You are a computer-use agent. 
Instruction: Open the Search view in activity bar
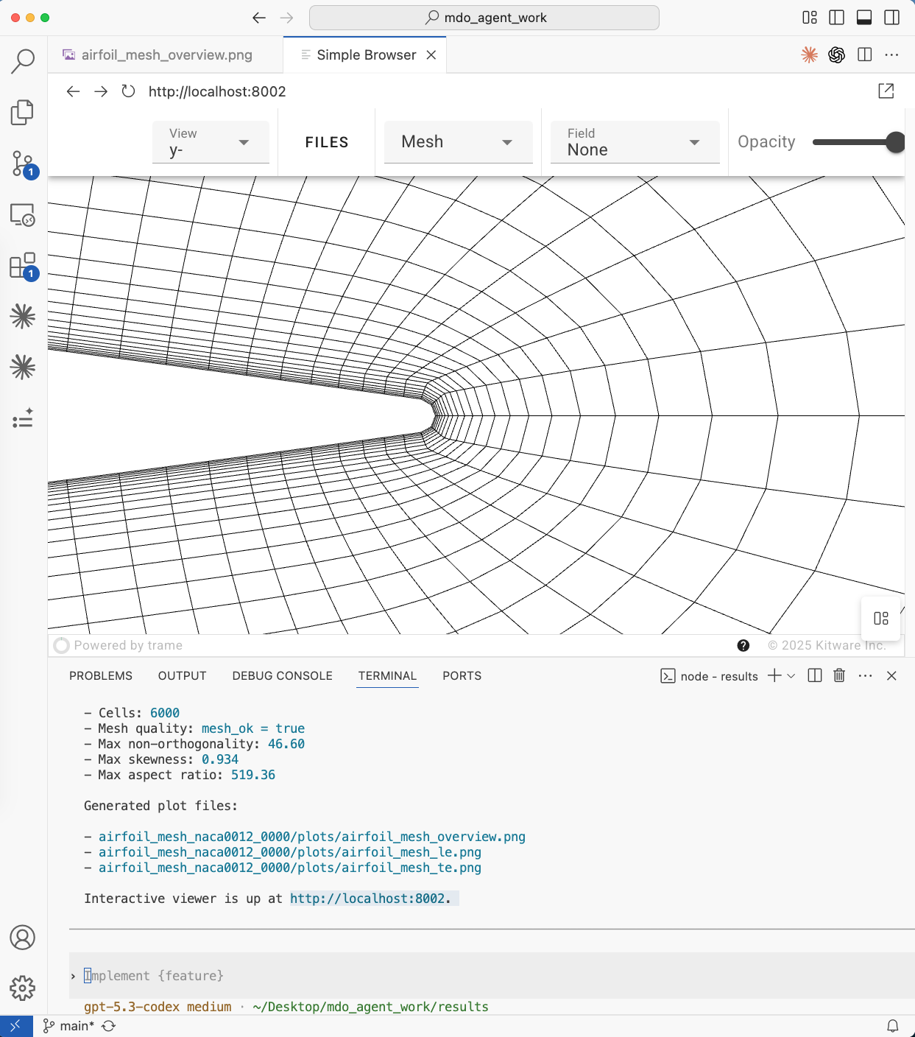pos(23,61)
